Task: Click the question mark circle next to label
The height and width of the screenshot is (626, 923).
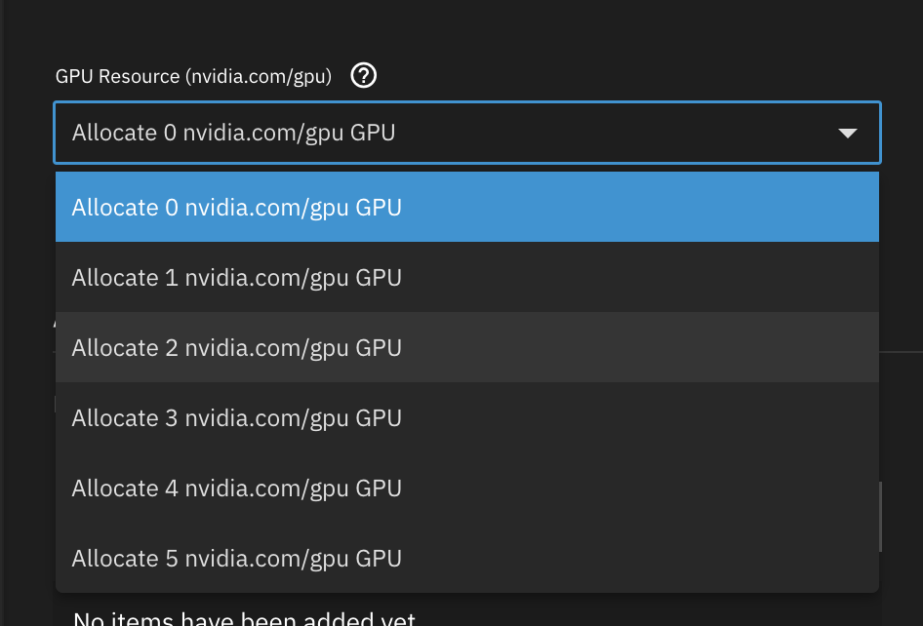Action: coord(364,75)
